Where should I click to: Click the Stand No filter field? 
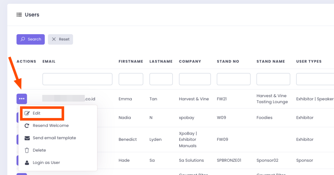234,79
